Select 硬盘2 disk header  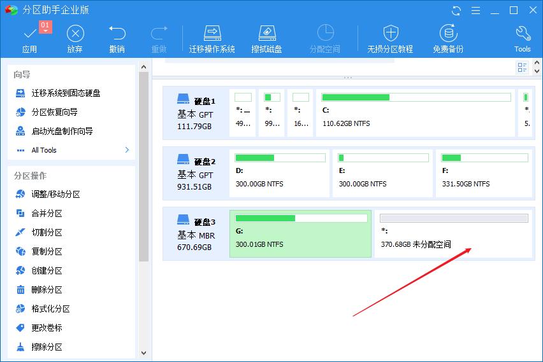(x=196, y=173)
